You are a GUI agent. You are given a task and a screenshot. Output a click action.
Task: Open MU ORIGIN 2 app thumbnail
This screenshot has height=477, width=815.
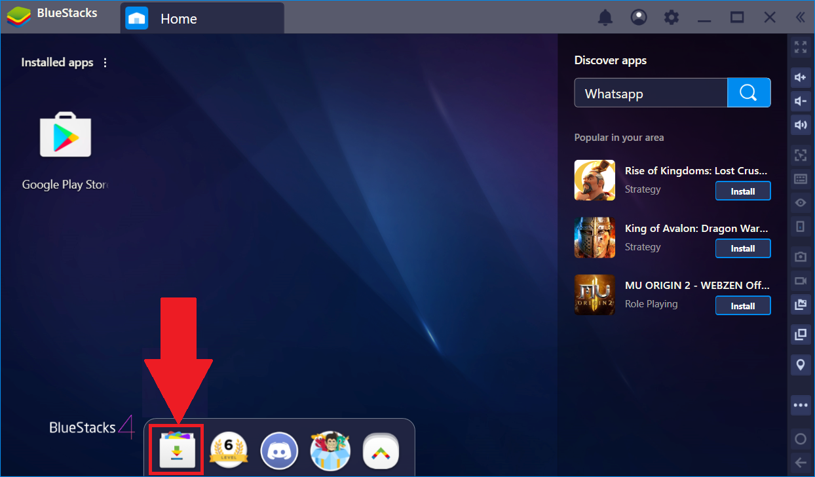595,294
